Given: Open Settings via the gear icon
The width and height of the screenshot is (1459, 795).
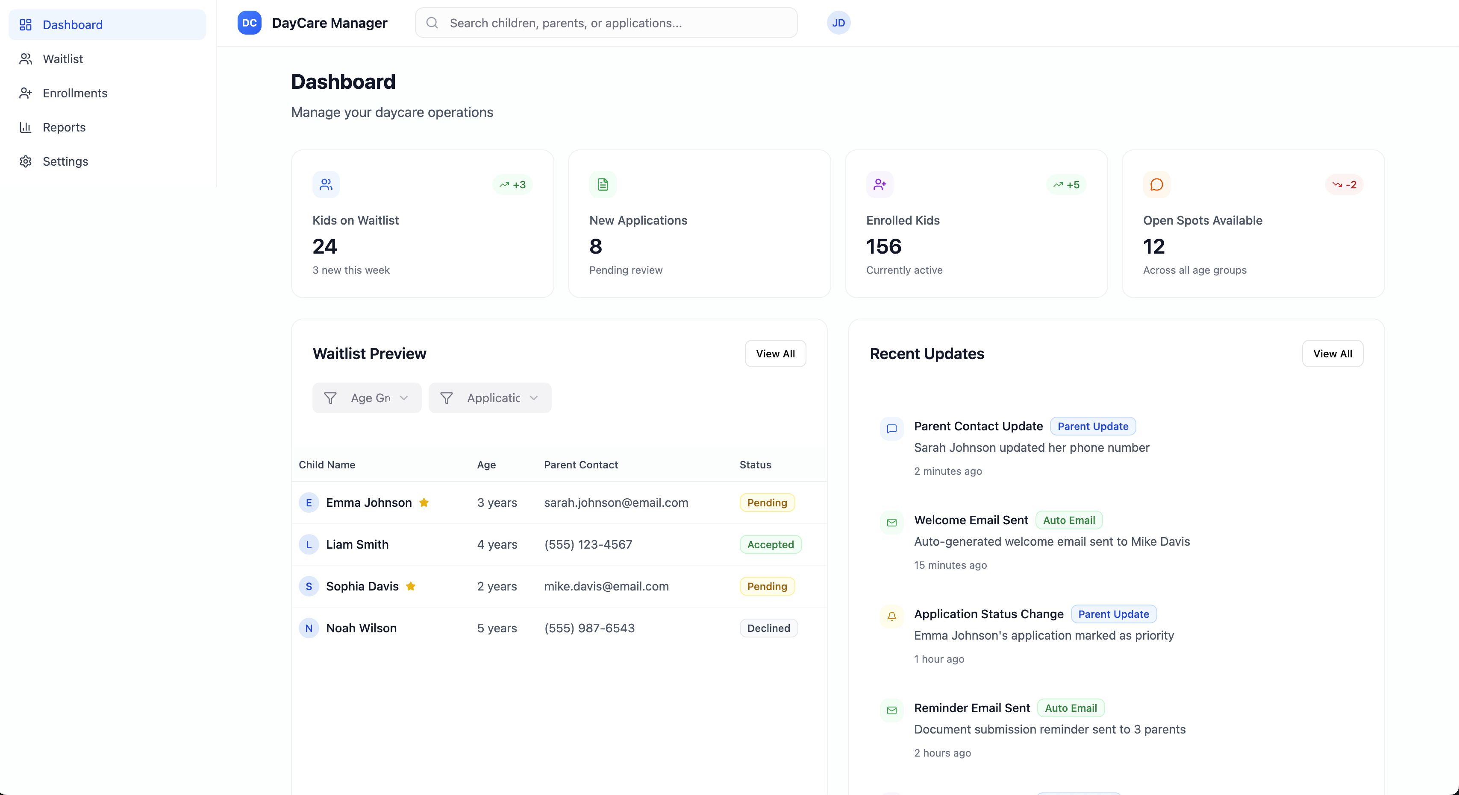Looking at the screenshot, I should coord(26,161).
